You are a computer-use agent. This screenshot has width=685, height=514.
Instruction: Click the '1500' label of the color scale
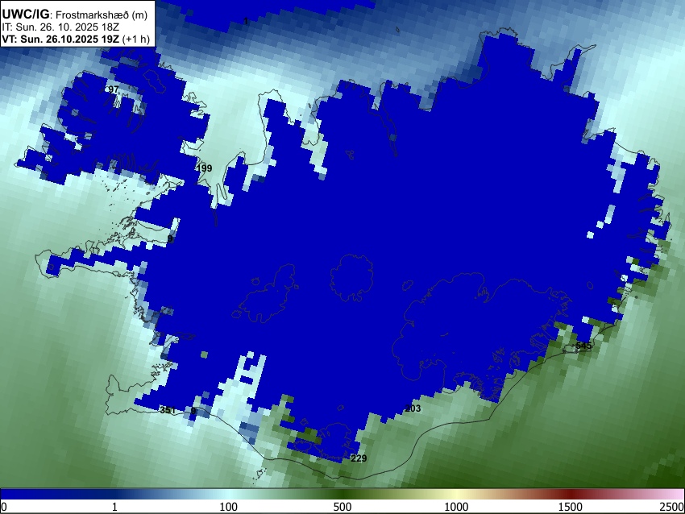pyautogui.click(x=570, y=507)
